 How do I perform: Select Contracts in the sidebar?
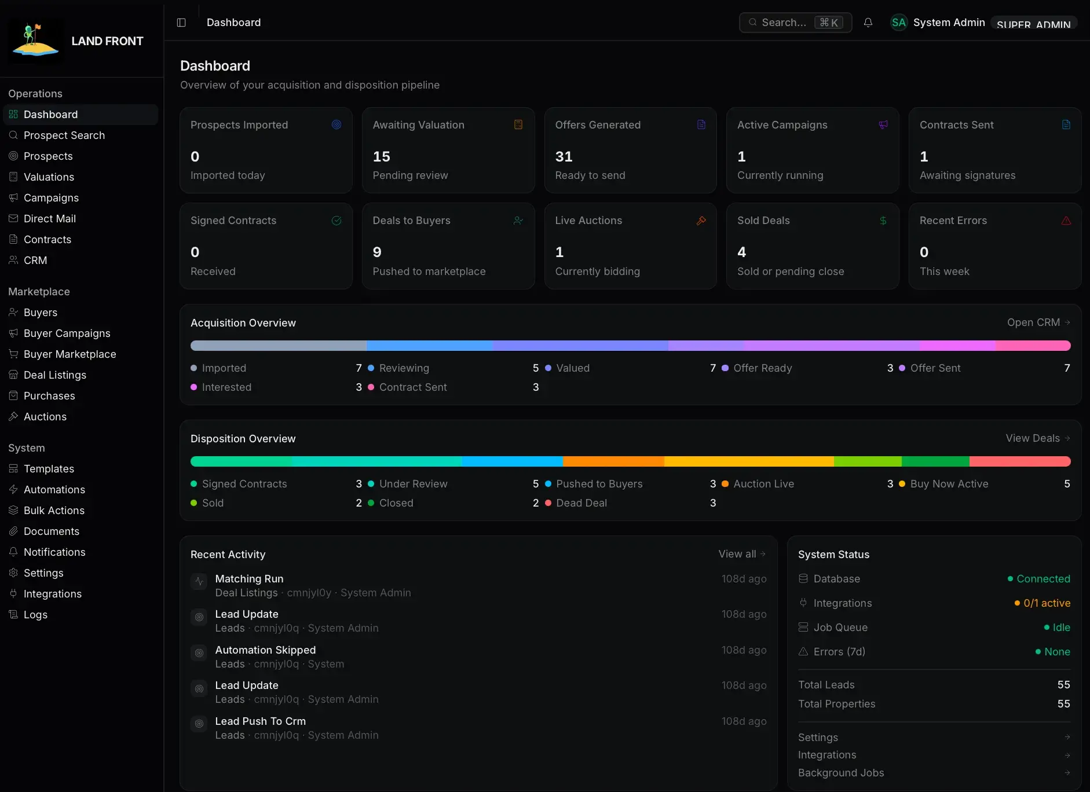(81, 240)
